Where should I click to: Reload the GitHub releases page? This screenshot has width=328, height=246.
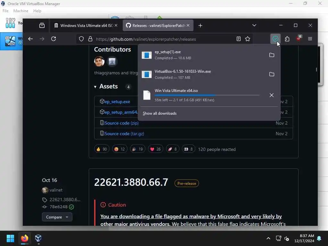(x=53, y=39)
